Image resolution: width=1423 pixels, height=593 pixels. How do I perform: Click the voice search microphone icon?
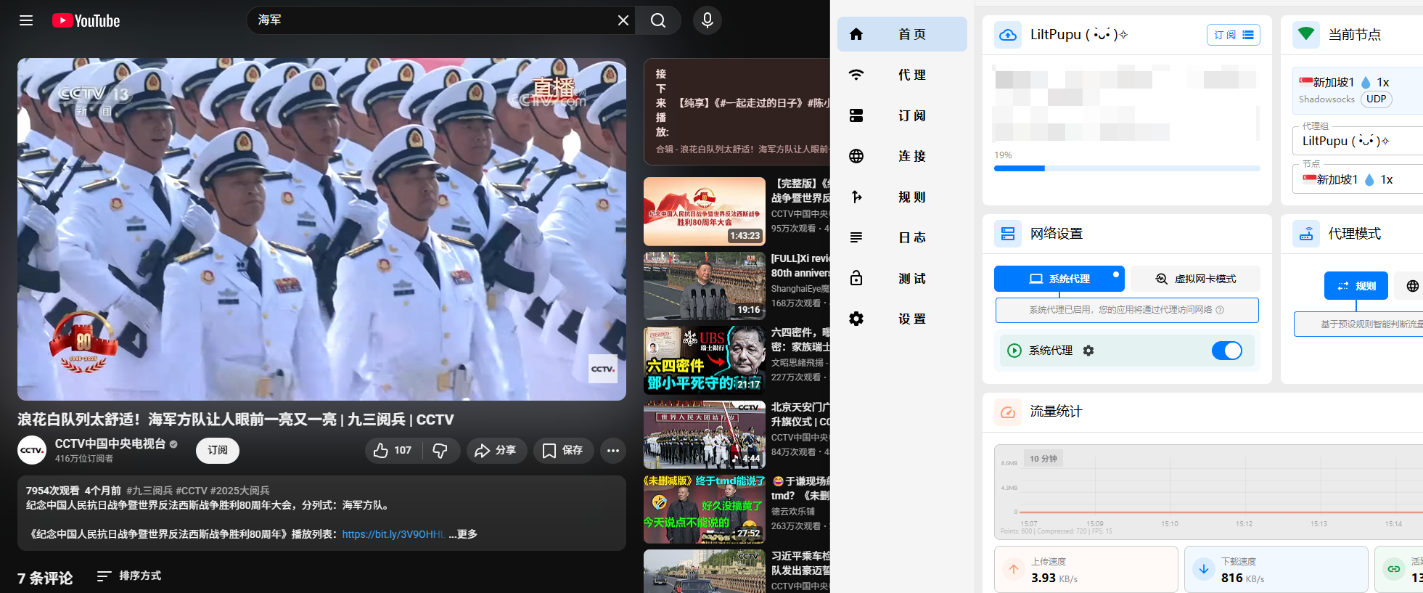[x=707, y=20]
